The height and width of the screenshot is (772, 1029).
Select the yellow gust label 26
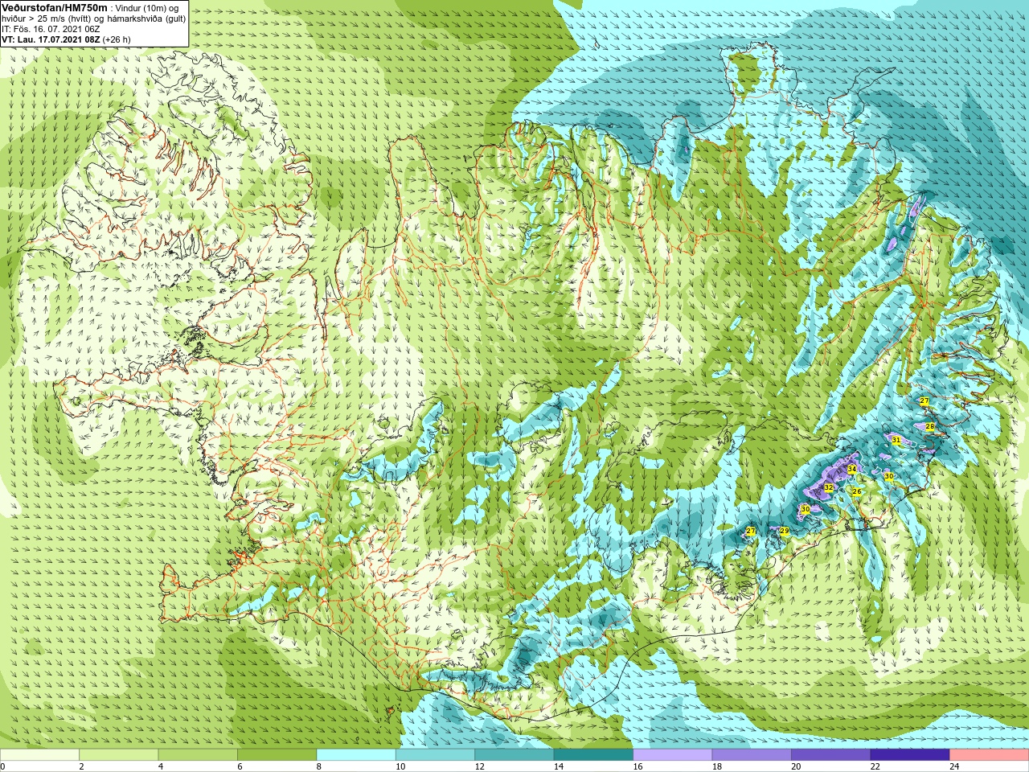click(x=857, y=491)
